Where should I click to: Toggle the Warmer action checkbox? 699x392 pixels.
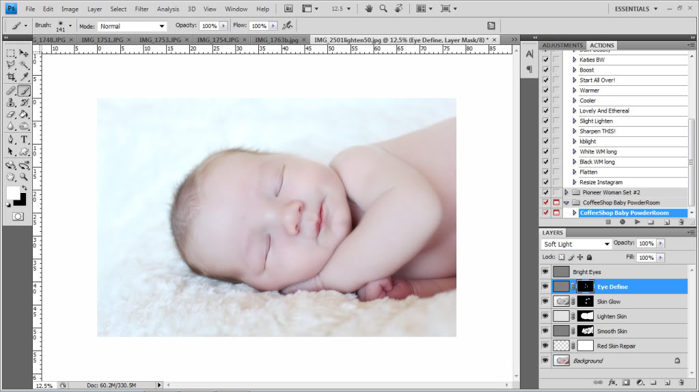point(546,90)
